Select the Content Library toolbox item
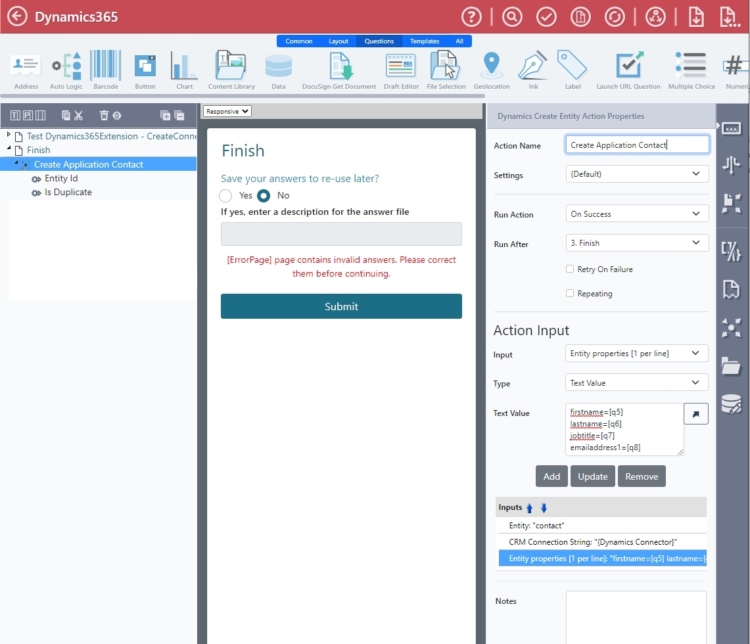Viewport: 750px width, 644px height. tap(231, 70)
